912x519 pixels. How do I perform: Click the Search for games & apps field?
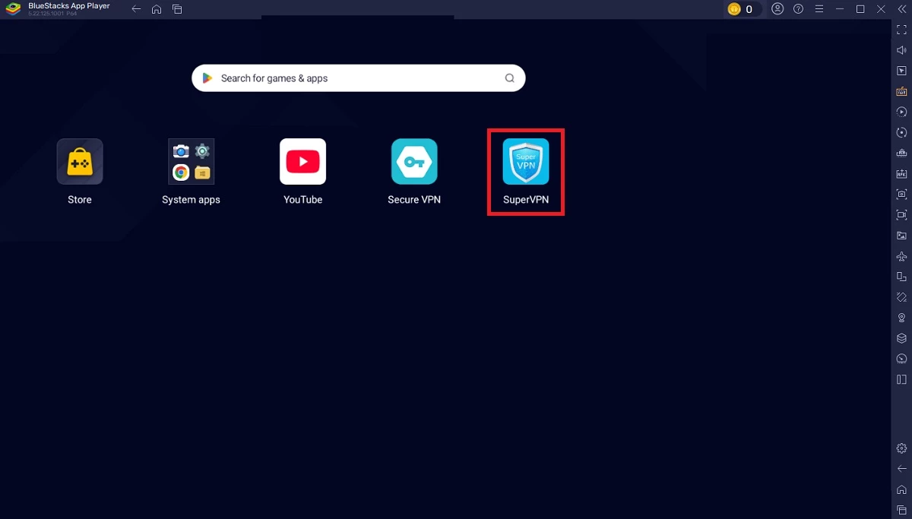[357, 78]
